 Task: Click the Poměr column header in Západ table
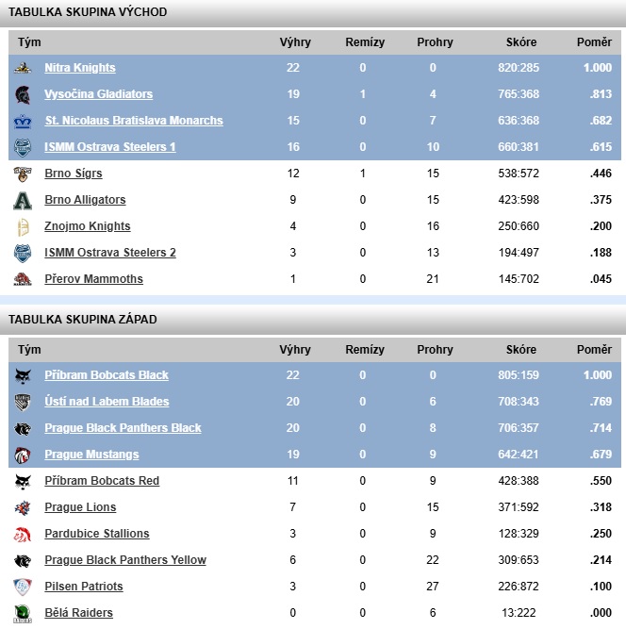[594, 350]
